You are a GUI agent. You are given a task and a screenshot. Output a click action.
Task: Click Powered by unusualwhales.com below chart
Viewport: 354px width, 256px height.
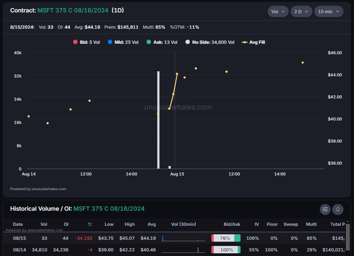[38, 189]
